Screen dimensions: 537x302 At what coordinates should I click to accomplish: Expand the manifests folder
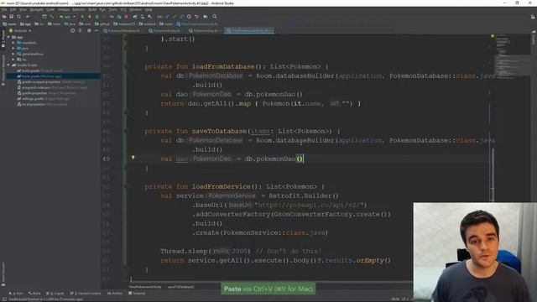13,43
